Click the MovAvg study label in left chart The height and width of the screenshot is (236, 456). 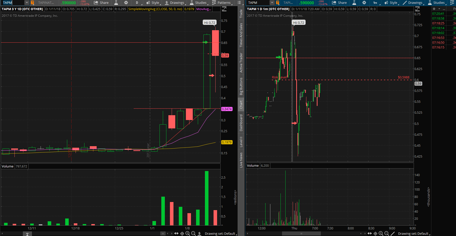click(x=204, y=9)
